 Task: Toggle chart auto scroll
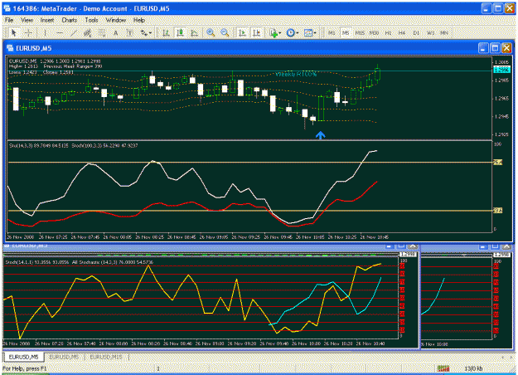242,32
